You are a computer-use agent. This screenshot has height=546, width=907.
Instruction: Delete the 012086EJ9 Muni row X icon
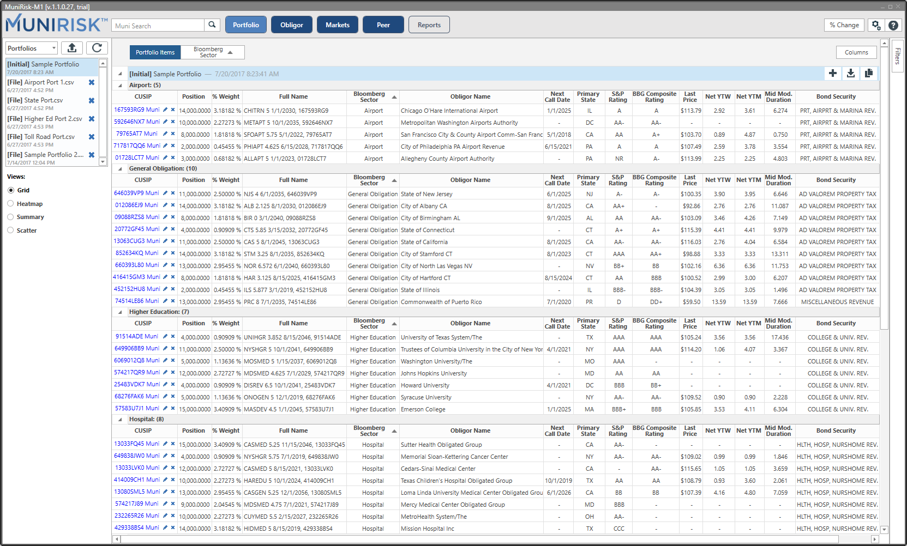[x=173, y=205]
